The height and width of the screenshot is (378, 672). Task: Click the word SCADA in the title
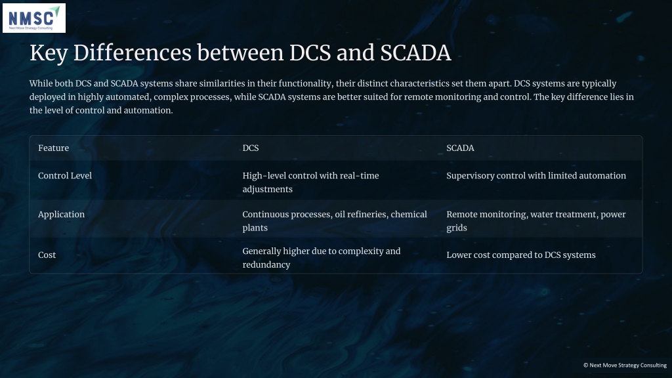point(415,53)
